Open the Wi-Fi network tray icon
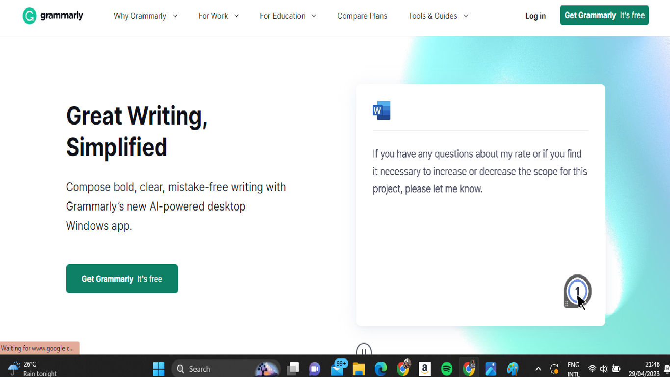This screenshot has height=377, width=670. pyautogui.click(x=592, y=369)
